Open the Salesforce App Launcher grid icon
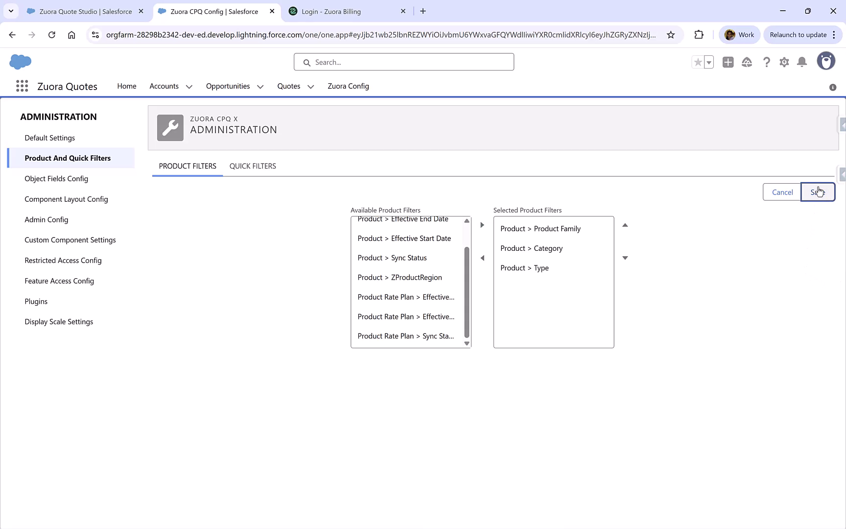 [x=22, y=86]
